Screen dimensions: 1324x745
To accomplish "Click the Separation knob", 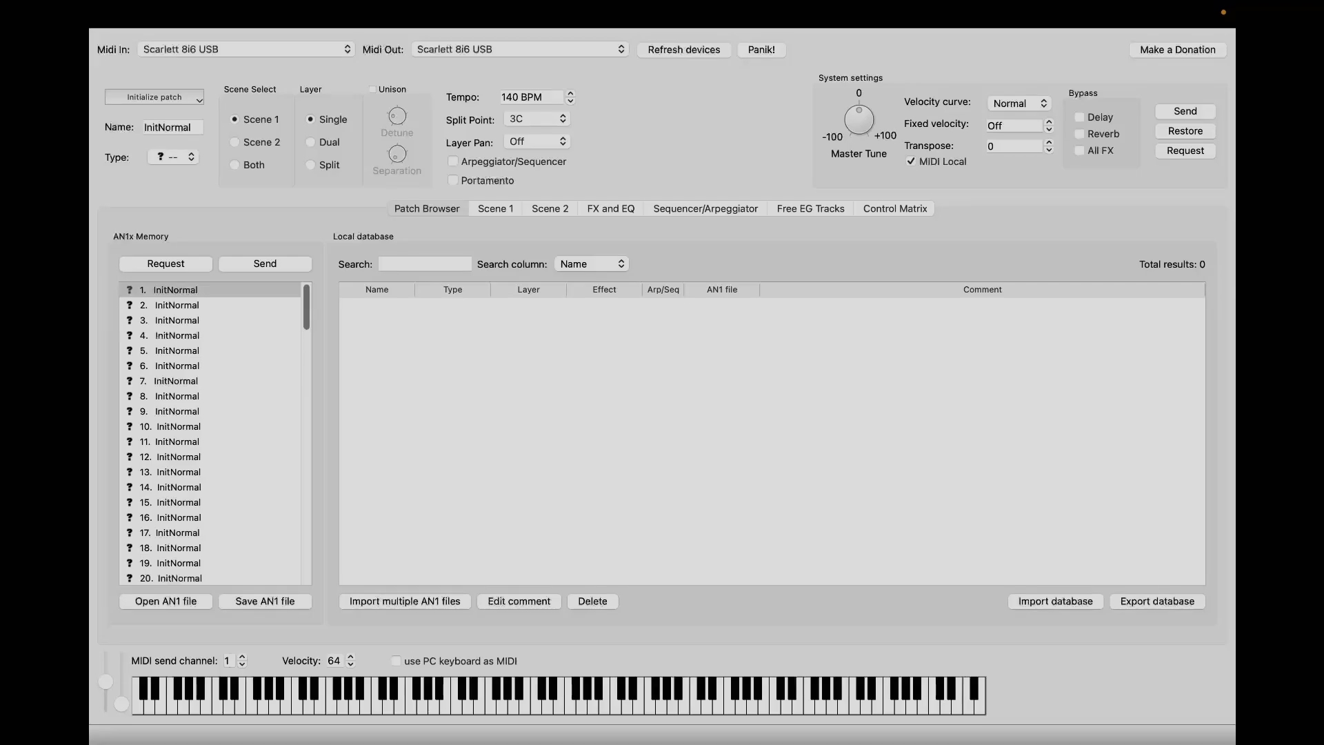I will 397,154.
